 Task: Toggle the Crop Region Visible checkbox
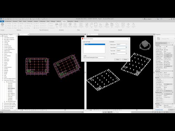point(165,81)
